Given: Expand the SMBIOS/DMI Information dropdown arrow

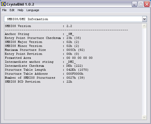Looking at the screenshot, I should click(144, 19).
